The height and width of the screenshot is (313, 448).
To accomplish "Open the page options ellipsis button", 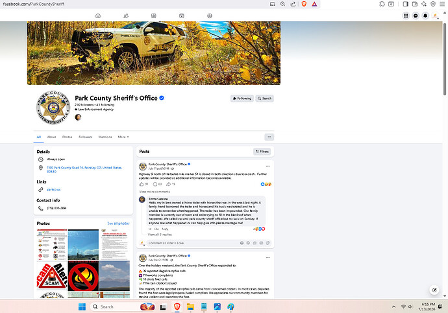I will click(269, 137).
